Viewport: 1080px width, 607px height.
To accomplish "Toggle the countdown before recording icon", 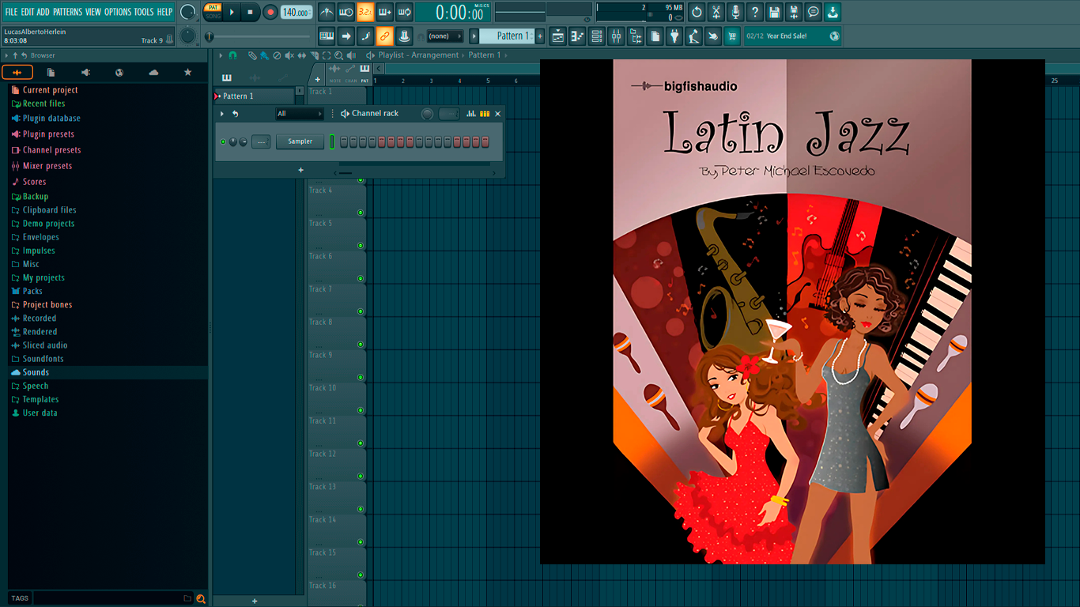I will tap(365, 12).
